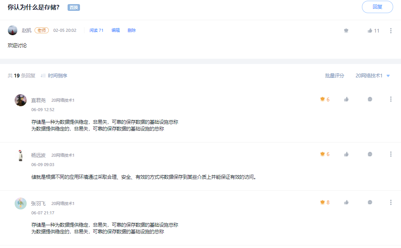The image size is (401, 248).
Task: Like 张羽飞's reply
Action: [x=346, y=202]
